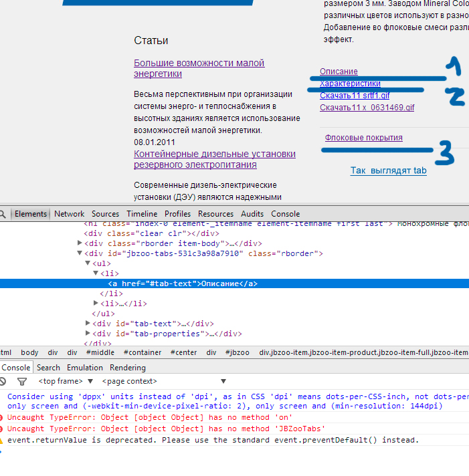This screenshot has width=469, height=476.
Task: Expand the tab-text div node
Action: pyautogui.click(x=88, y=324)
